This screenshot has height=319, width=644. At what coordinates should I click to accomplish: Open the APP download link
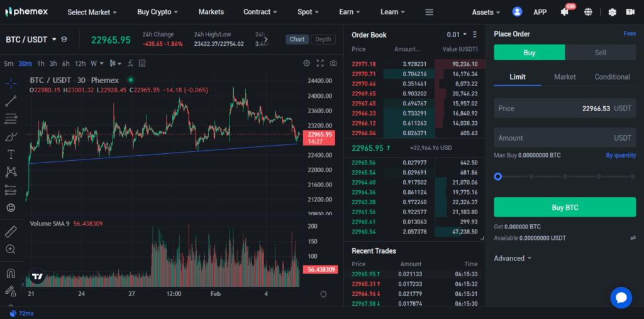tap(540, 13)
